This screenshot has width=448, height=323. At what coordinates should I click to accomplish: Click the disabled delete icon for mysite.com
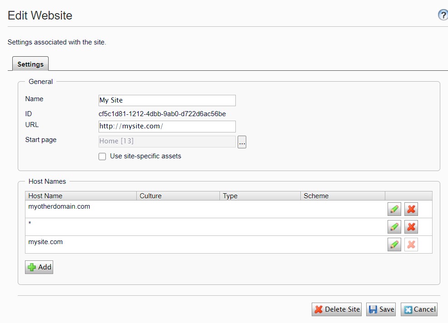pos(411,245)
